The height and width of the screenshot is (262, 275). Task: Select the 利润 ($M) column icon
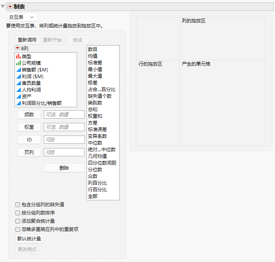tap(18, 76)
